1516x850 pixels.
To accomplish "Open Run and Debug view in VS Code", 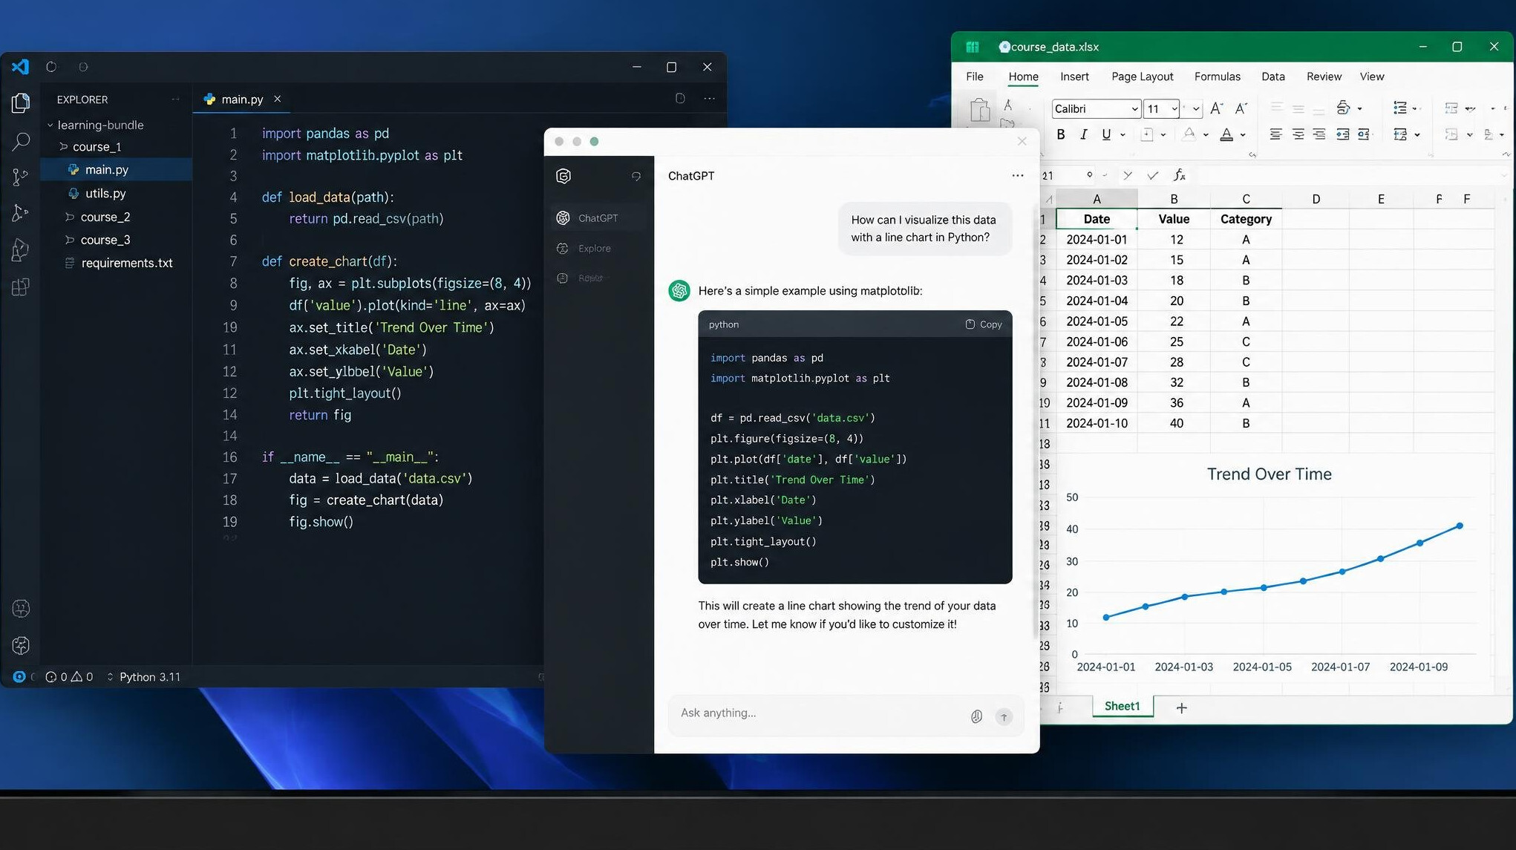I will (21, 213).
